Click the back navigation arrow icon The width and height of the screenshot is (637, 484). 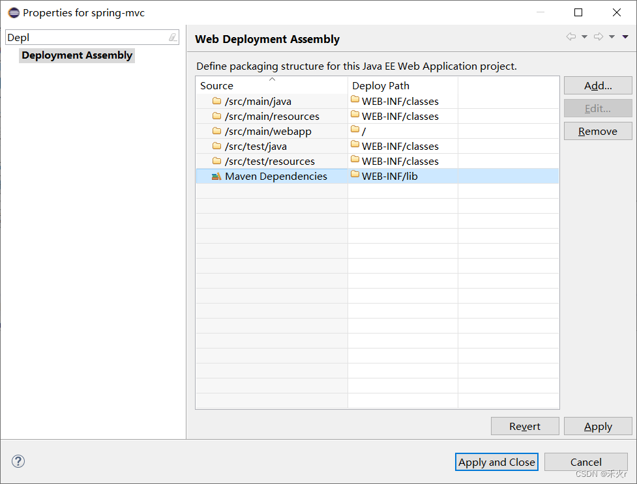[571, 37]
